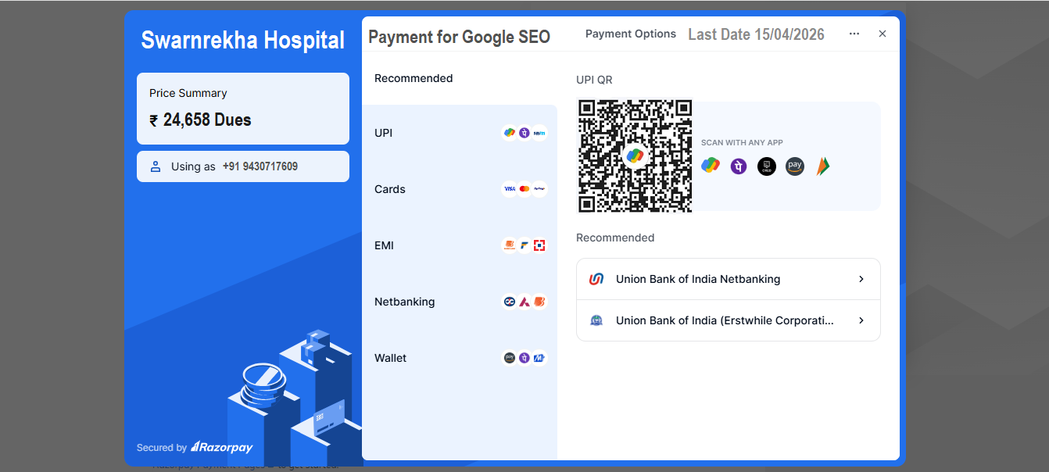Expand the Erstwhile Corporation Bank chevron
Image resolution: width=1049 pixels, height=472 pixels.
click(x=861, y=320)
